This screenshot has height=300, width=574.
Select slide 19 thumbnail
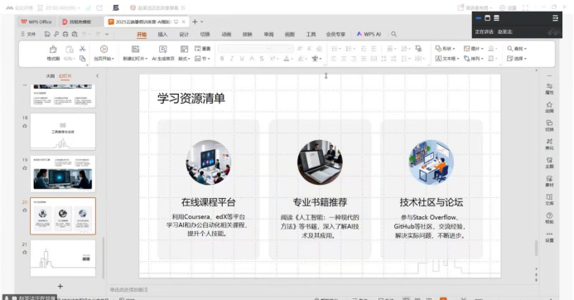click(63, 174)
